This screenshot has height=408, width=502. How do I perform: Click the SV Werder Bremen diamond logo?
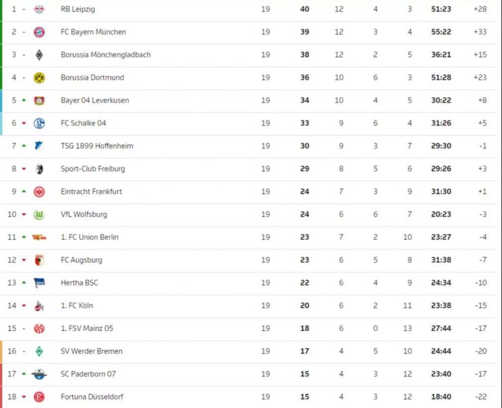[x=39, y=351]
